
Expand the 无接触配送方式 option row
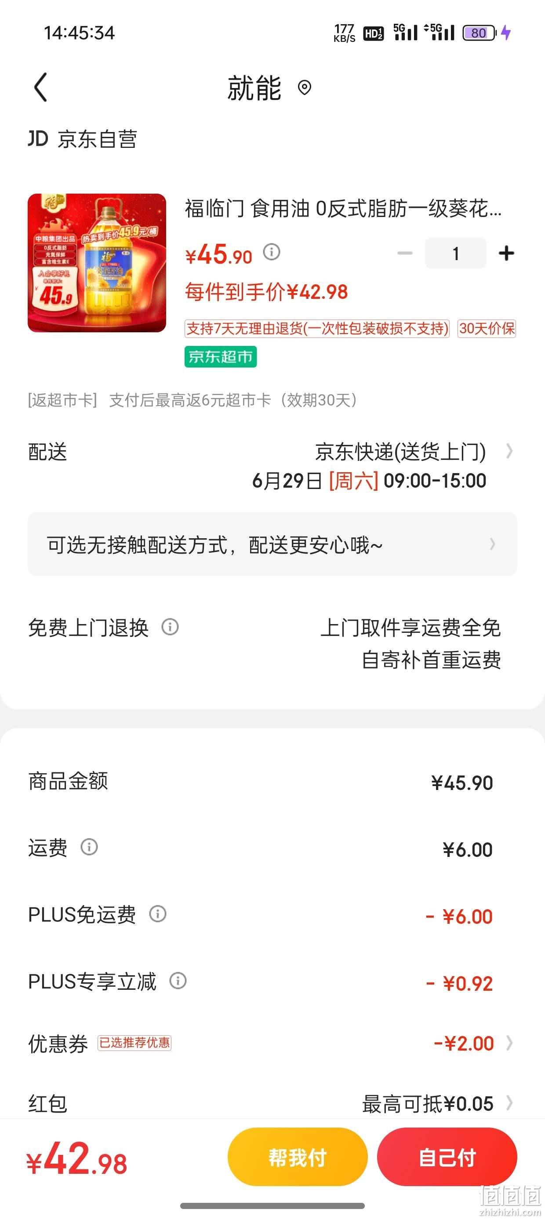coord(272,544)
